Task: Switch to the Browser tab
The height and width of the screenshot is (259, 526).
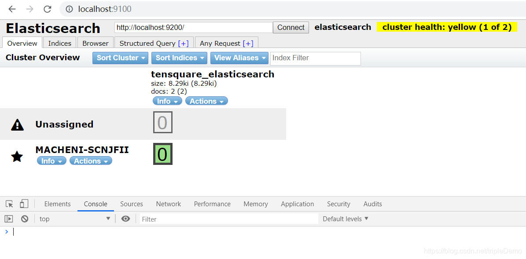Action: coord(96,43)
